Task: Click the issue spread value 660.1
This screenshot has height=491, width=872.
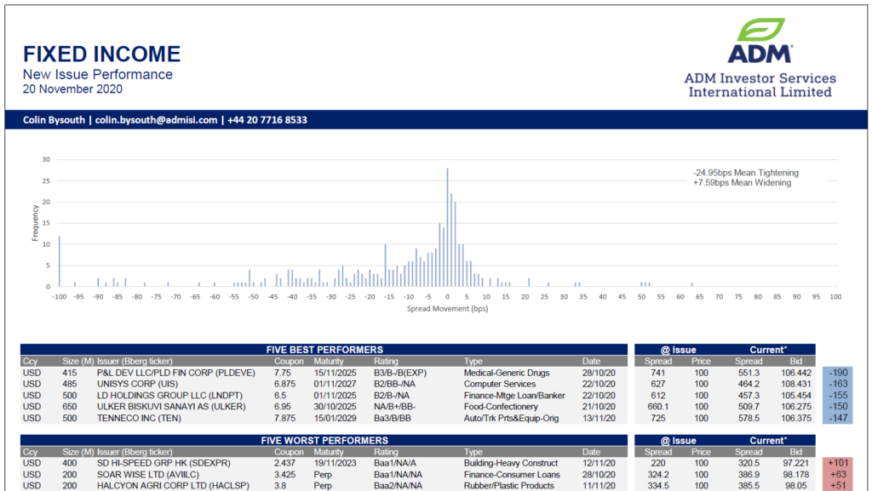Action: (658, 407)
